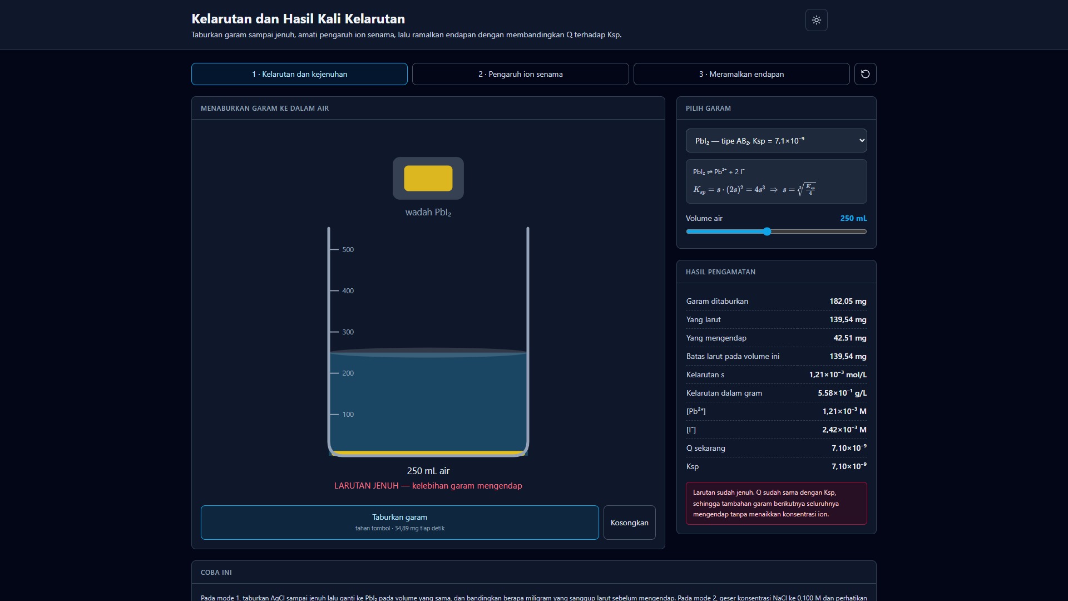This screenshot has height=601, width=1068.
Task: Switch to tab 1 Kelarutan dan kejenuhan
Action: click(299, 74)
